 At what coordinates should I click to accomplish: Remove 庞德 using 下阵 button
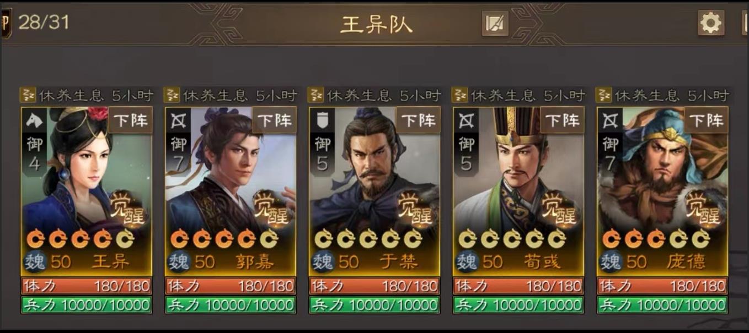[x=706, y=120]
